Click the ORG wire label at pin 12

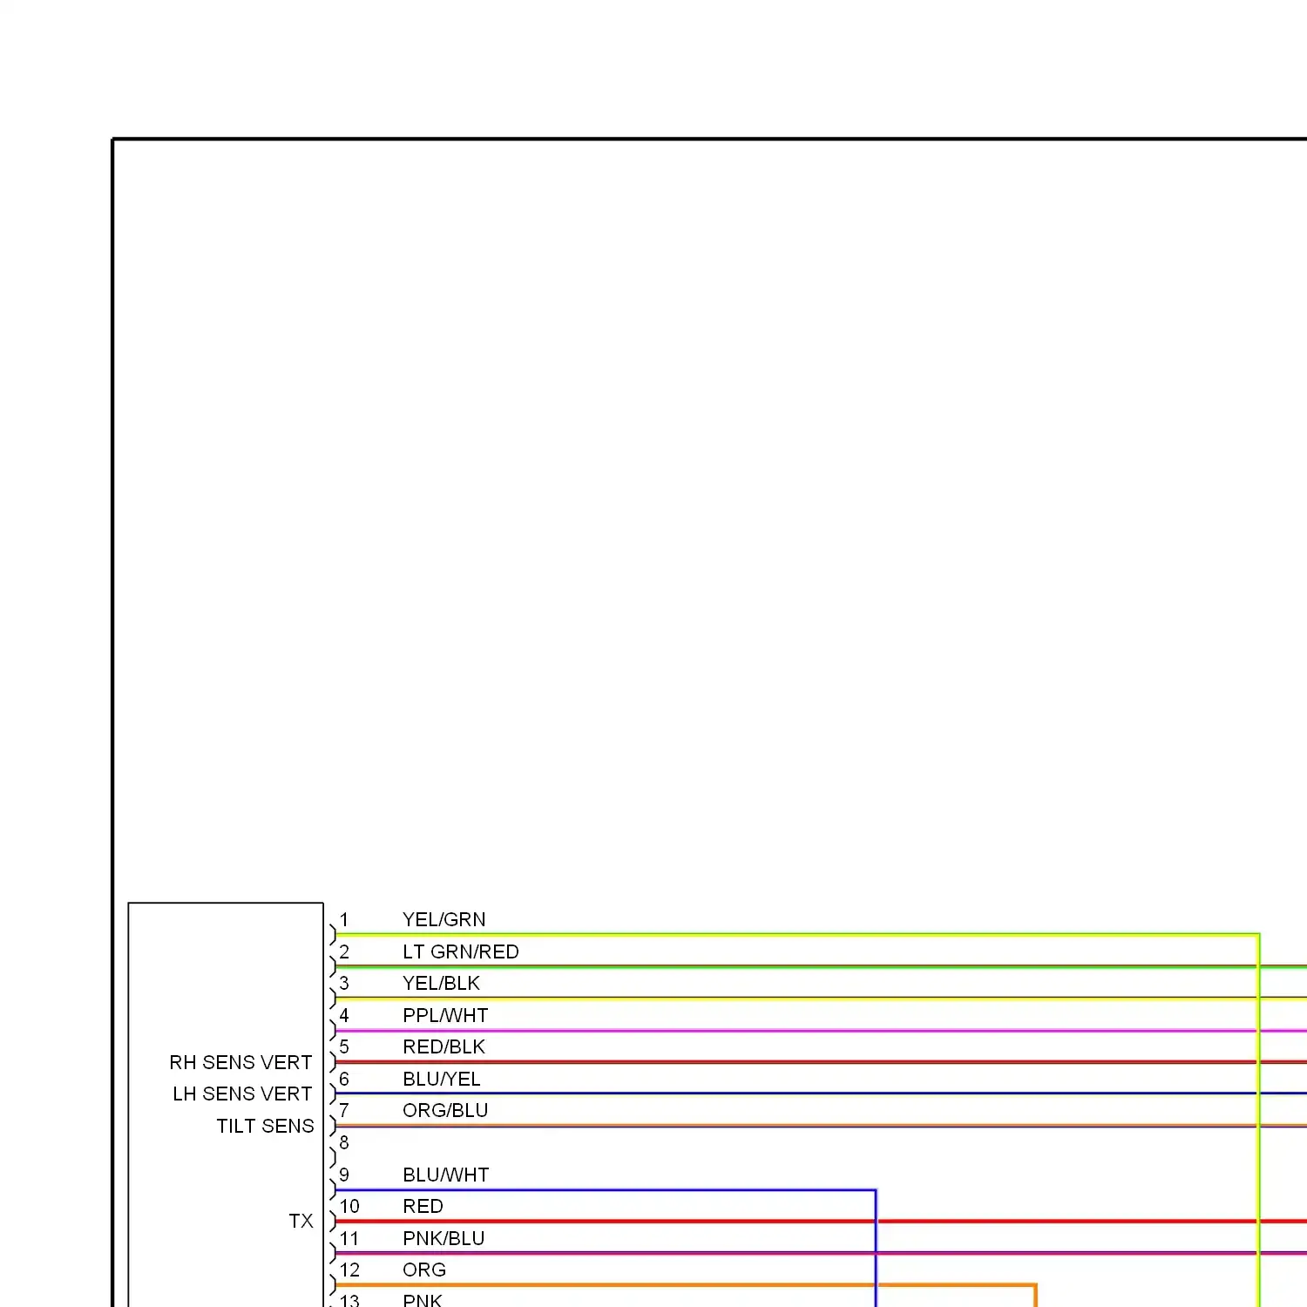(x=424, y=1270)
